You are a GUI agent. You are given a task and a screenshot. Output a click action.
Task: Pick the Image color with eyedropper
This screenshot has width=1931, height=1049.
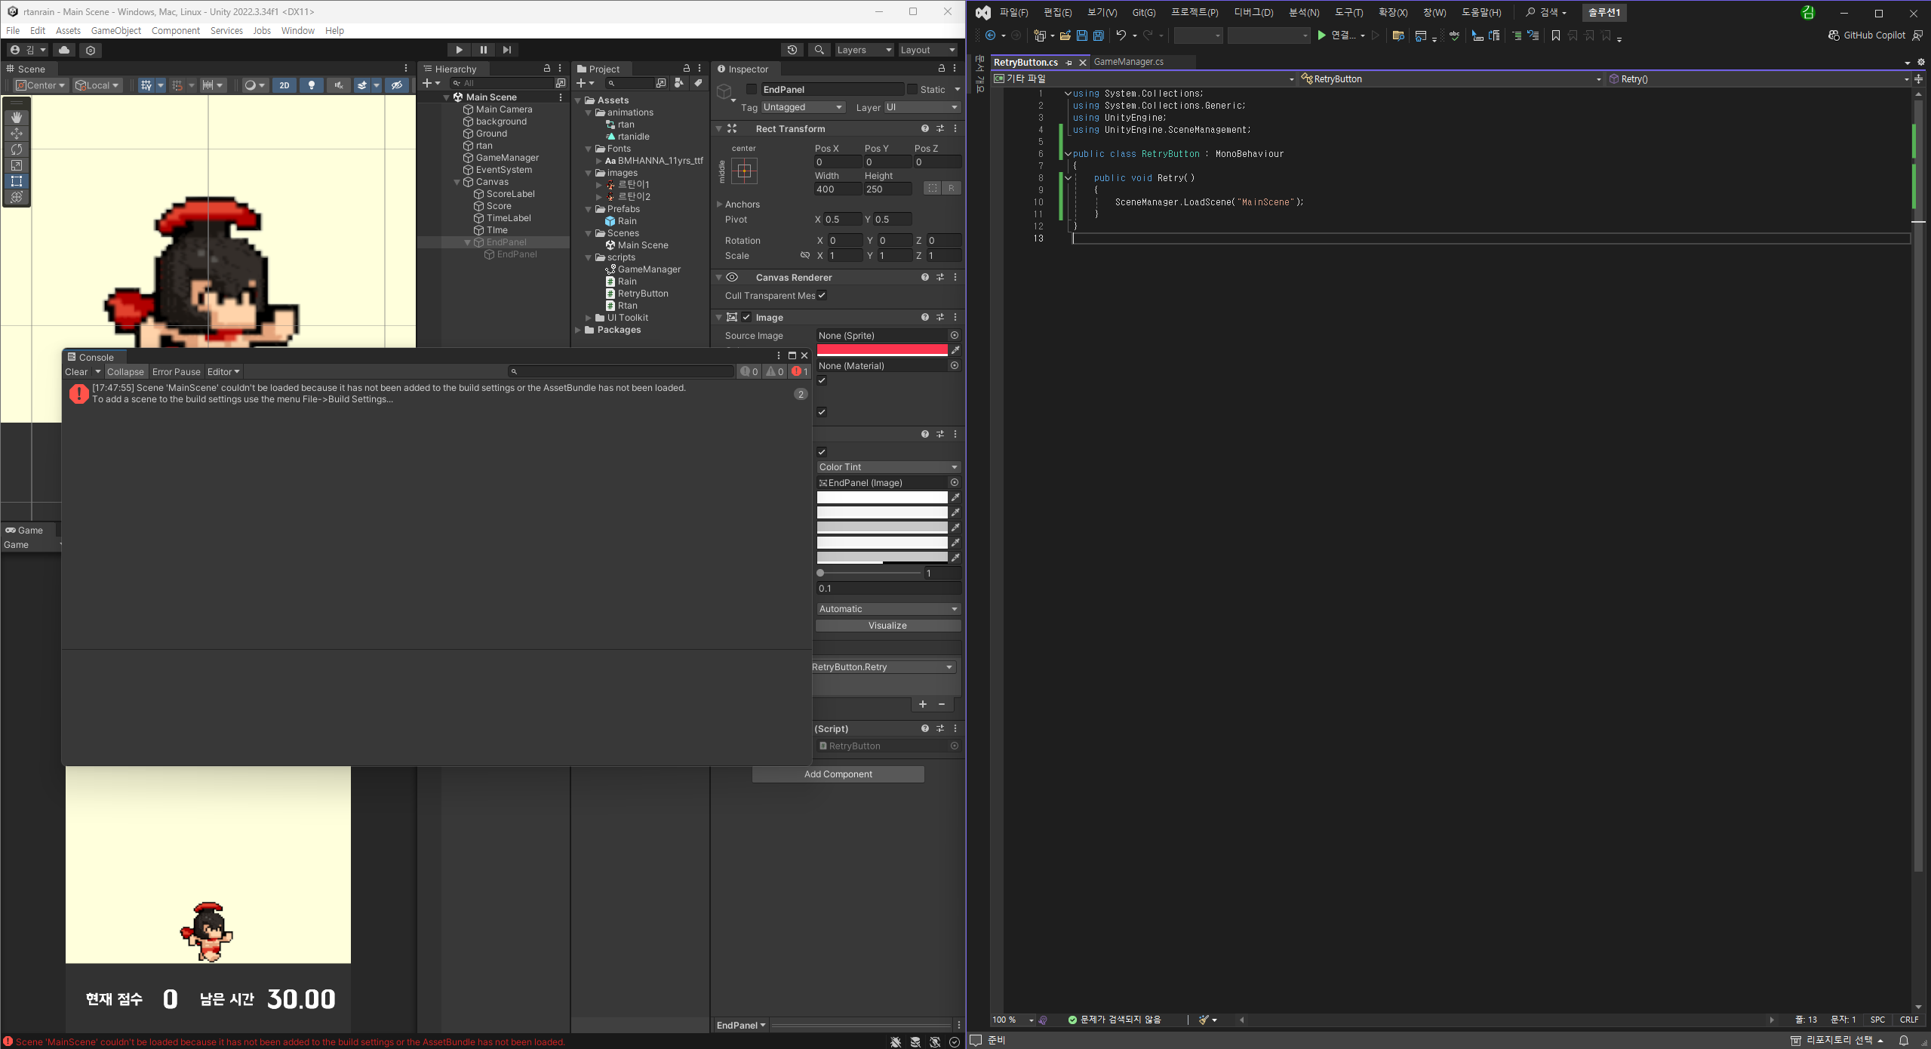pyautogui.click(x=955, y=350)
